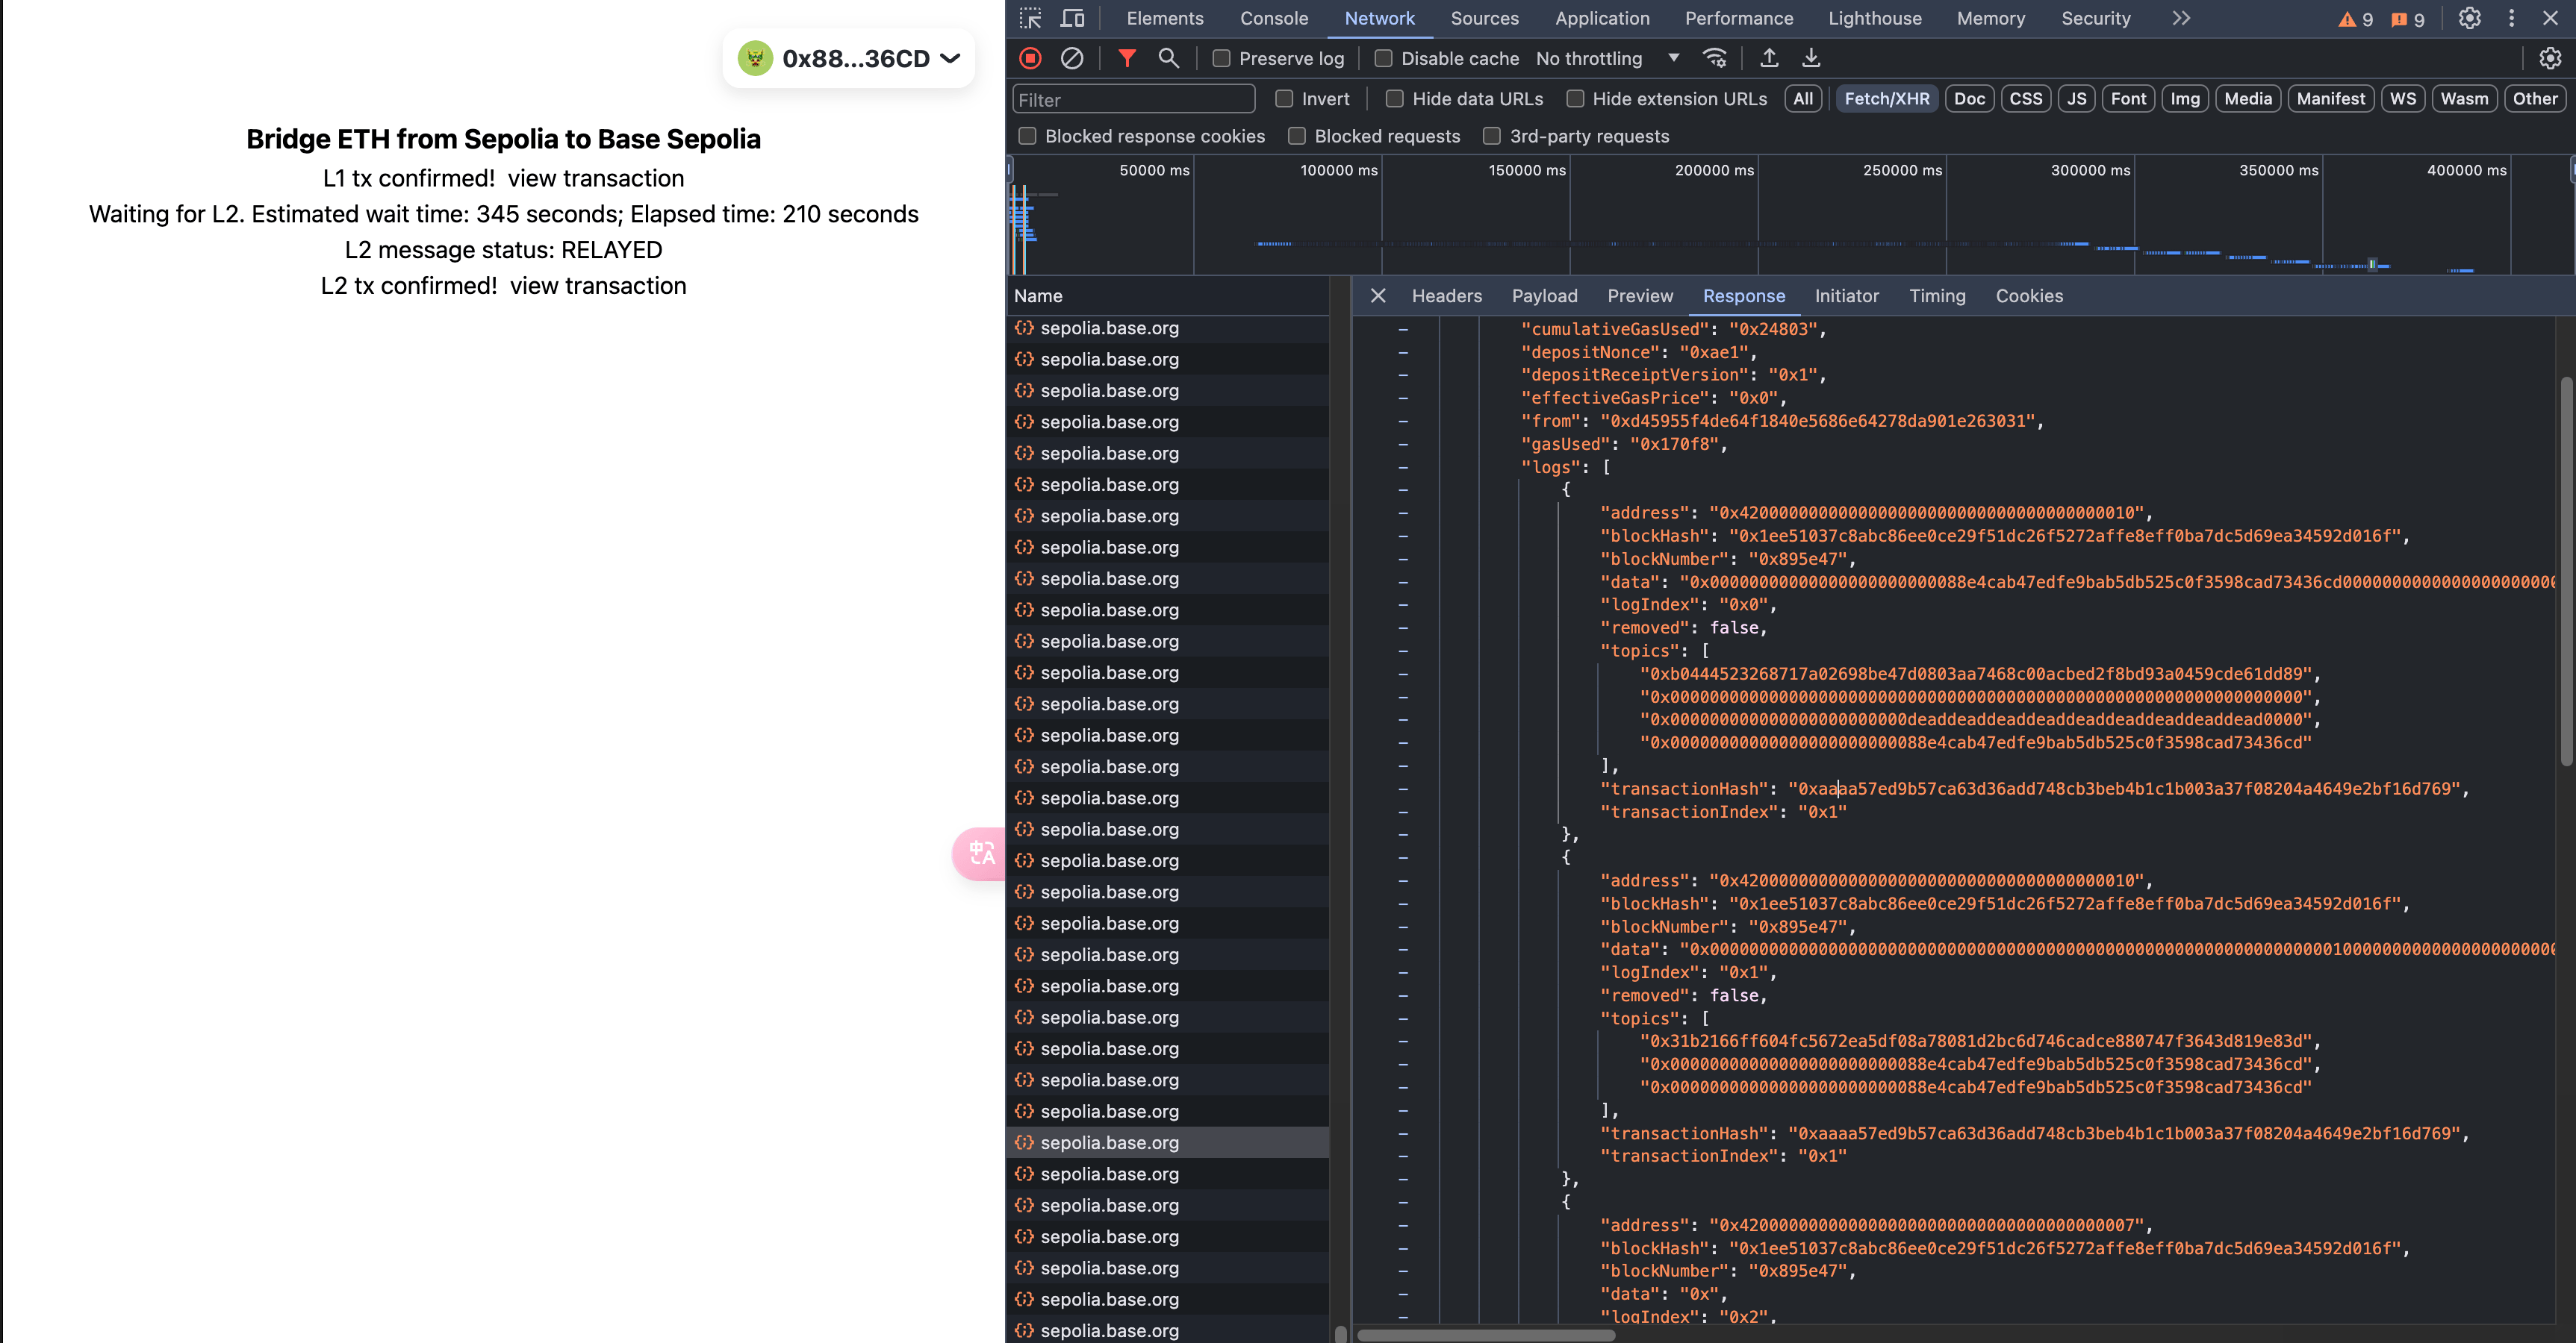Check Blocked requests checkbox
The image size is (2576, 1343).
tap(1297, 136)
